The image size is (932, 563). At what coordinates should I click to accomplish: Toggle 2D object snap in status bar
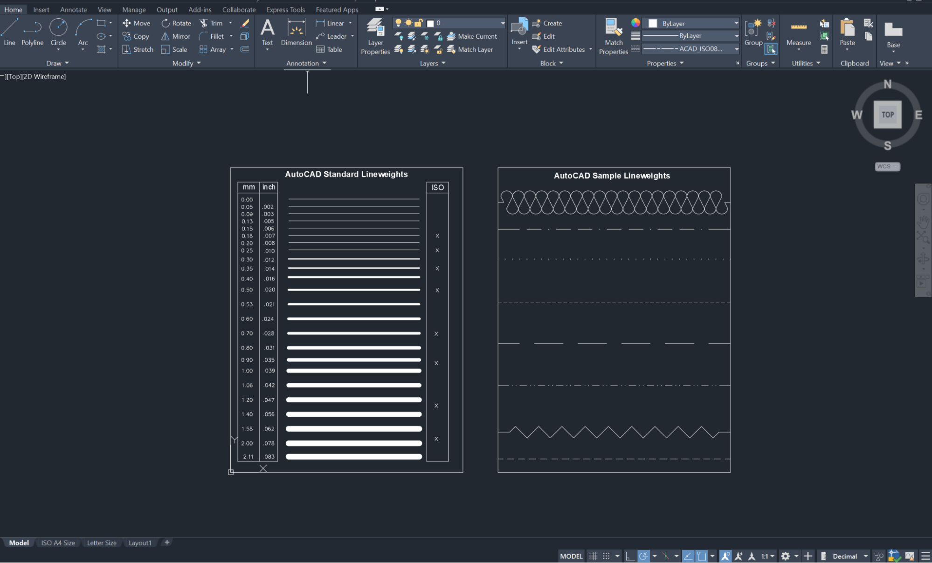tap(702, 556)
